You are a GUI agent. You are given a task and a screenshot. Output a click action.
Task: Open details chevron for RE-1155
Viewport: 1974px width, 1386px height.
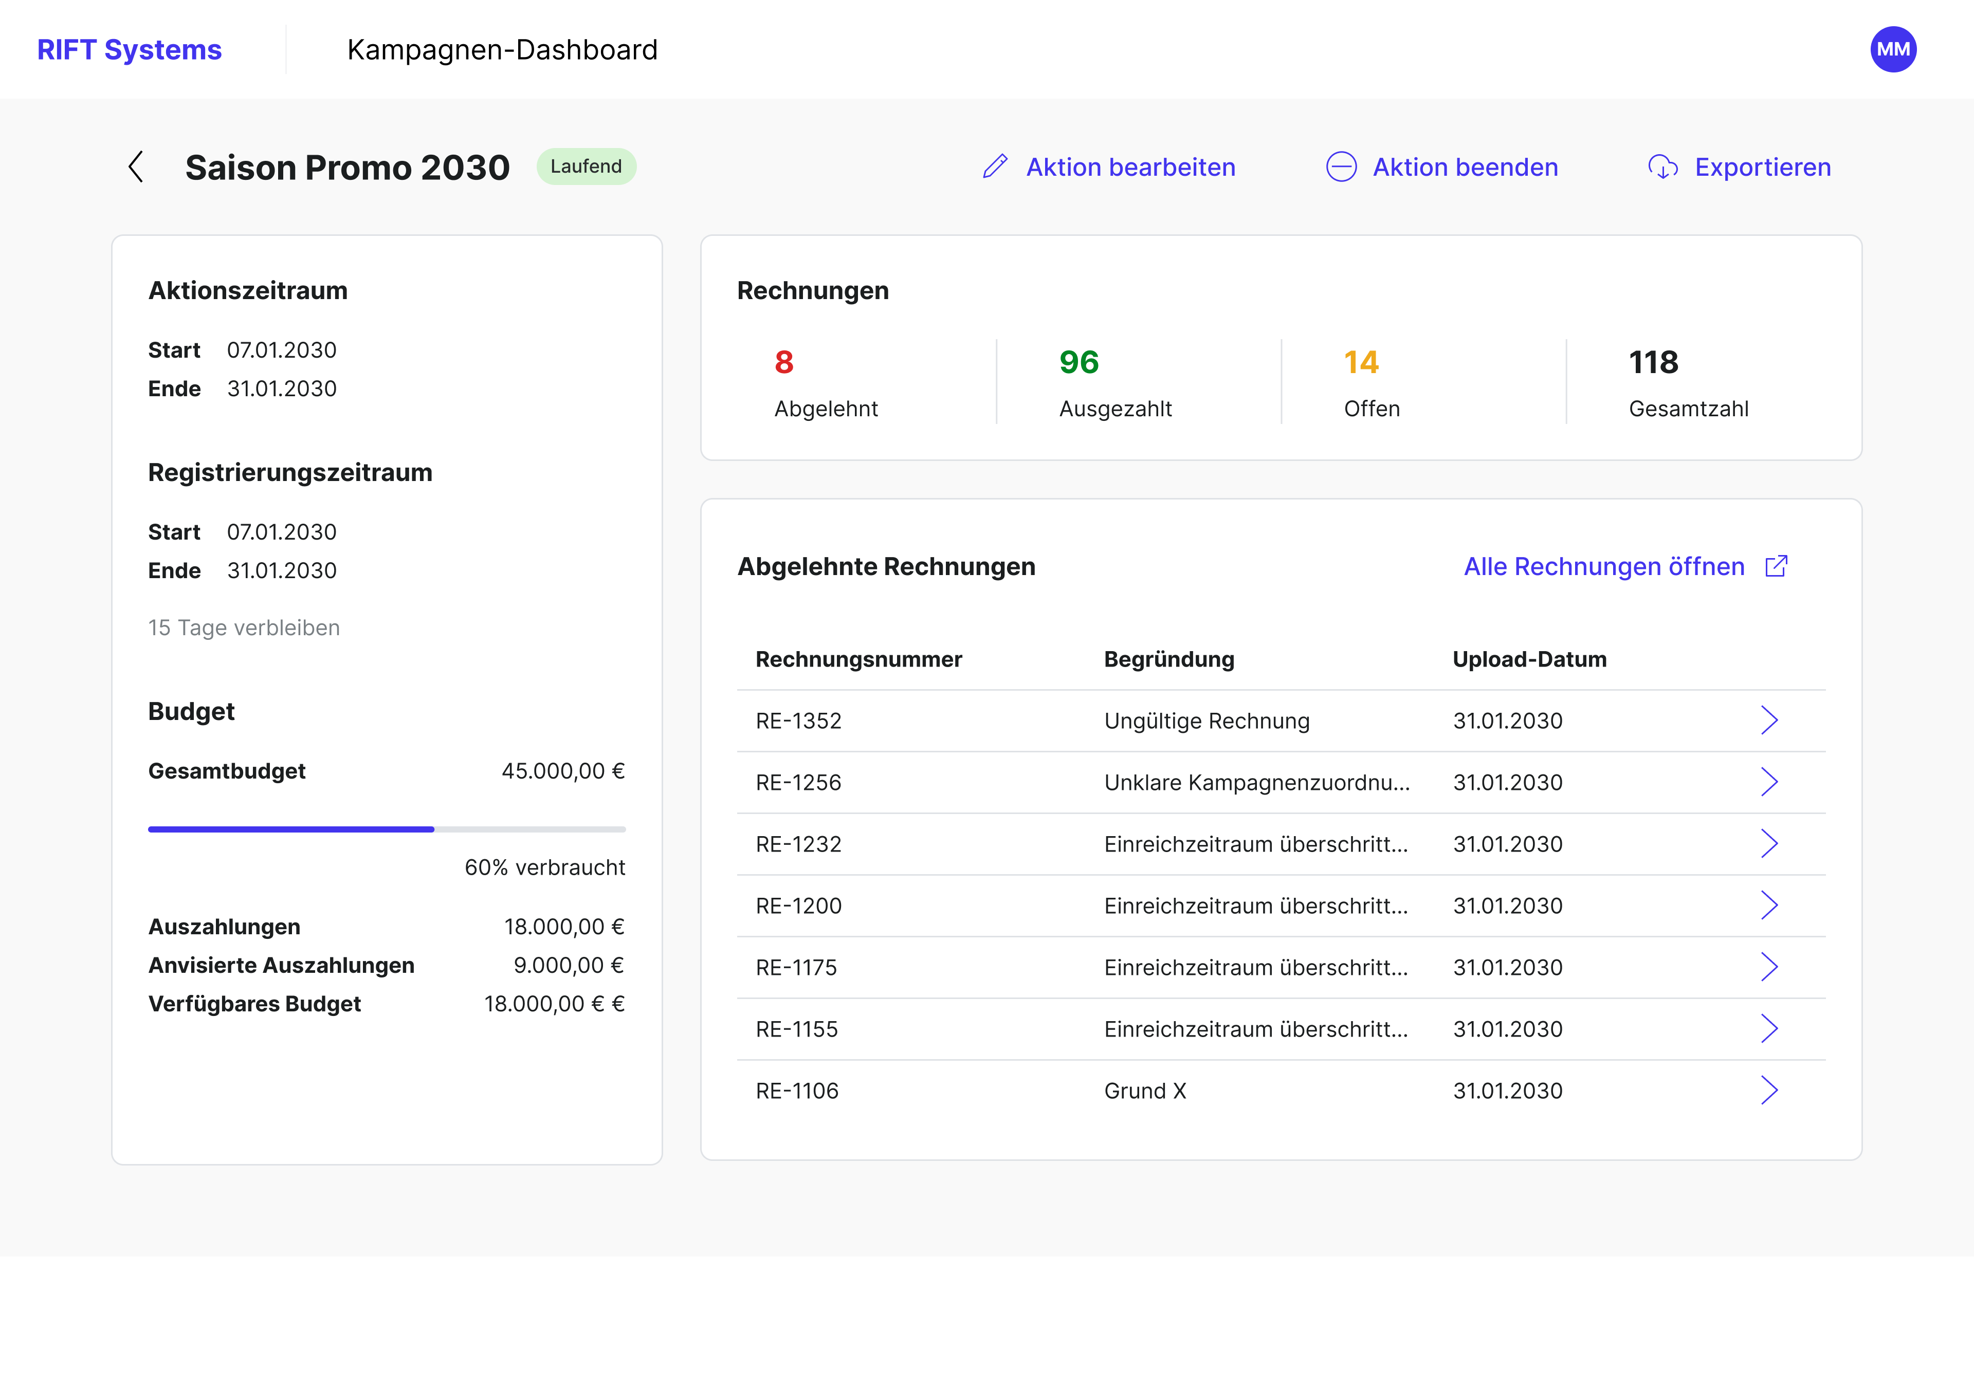coord(1768,1028)
